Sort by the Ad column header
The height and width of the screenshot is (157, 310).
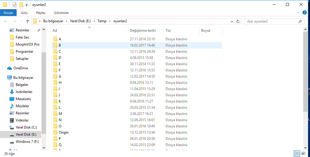pos(89,31)
